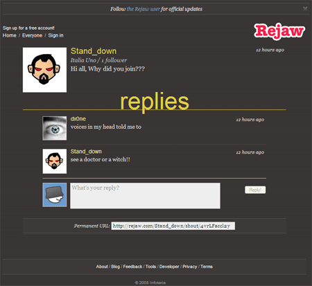This screenshot has width=312, height=286.
Task: Open the Everyone menu item
Action: (32, 35)
